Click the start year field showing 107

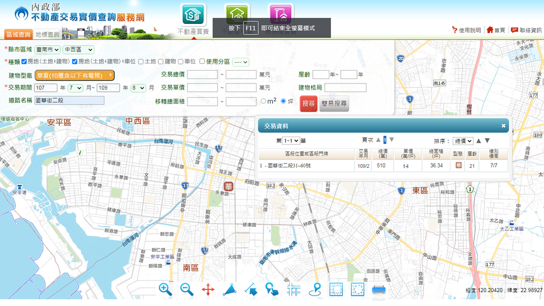point(46,88)
